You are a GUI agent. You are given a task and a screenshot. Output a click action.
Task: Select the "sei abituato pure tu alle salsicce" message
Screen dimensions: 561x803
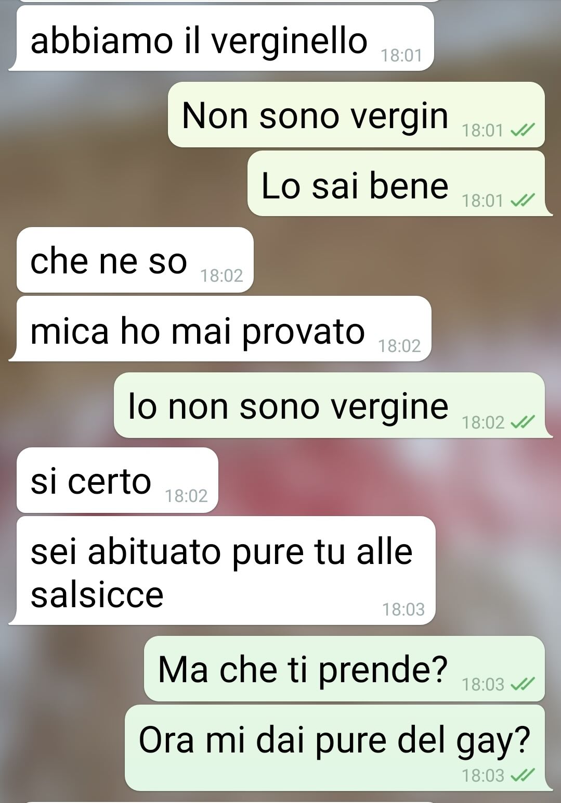coord(223,570)
